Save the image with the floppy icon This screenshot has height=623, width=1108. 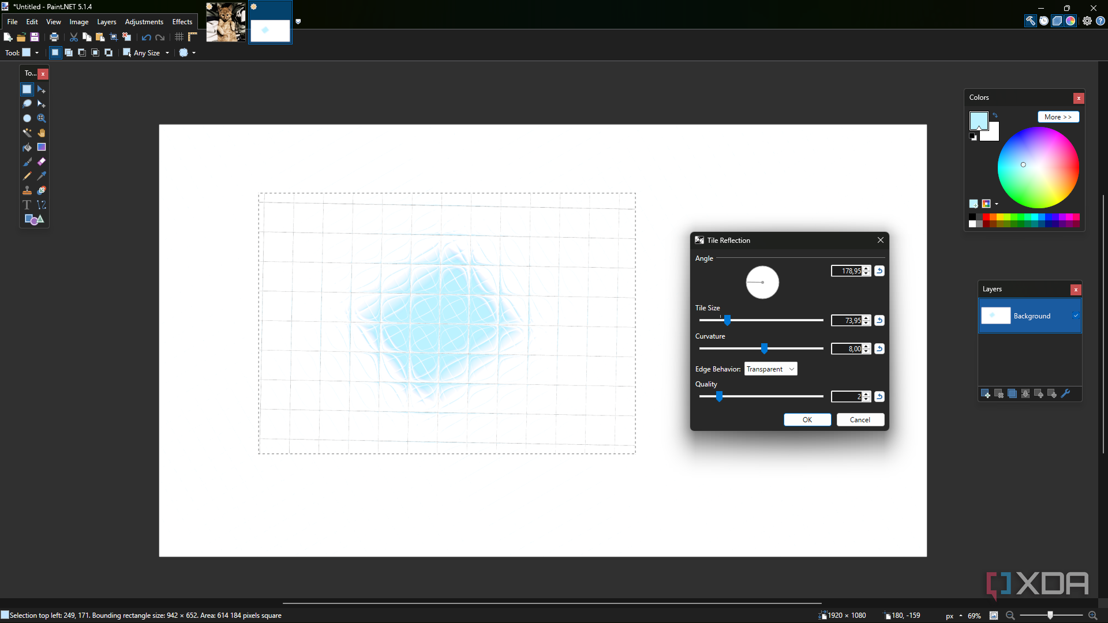pos(35,37)
